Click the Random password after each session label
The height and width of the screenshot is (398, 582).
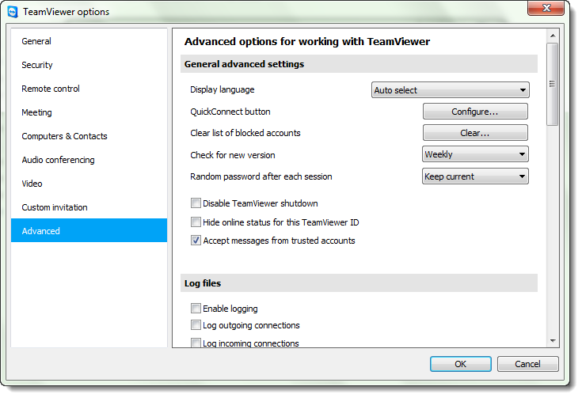click(261, 176)
